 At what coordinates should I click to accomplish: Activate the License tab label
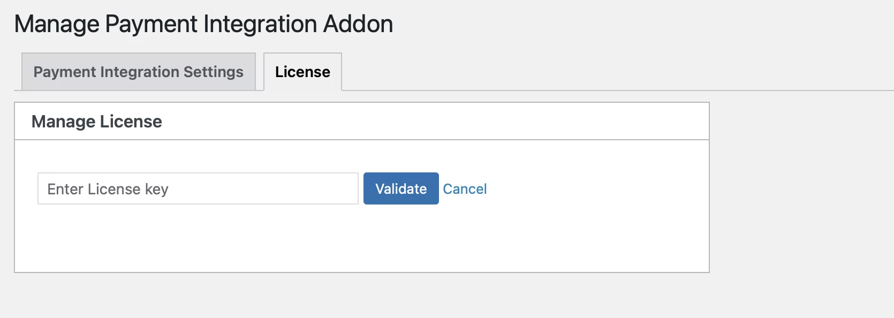[302, 72]
